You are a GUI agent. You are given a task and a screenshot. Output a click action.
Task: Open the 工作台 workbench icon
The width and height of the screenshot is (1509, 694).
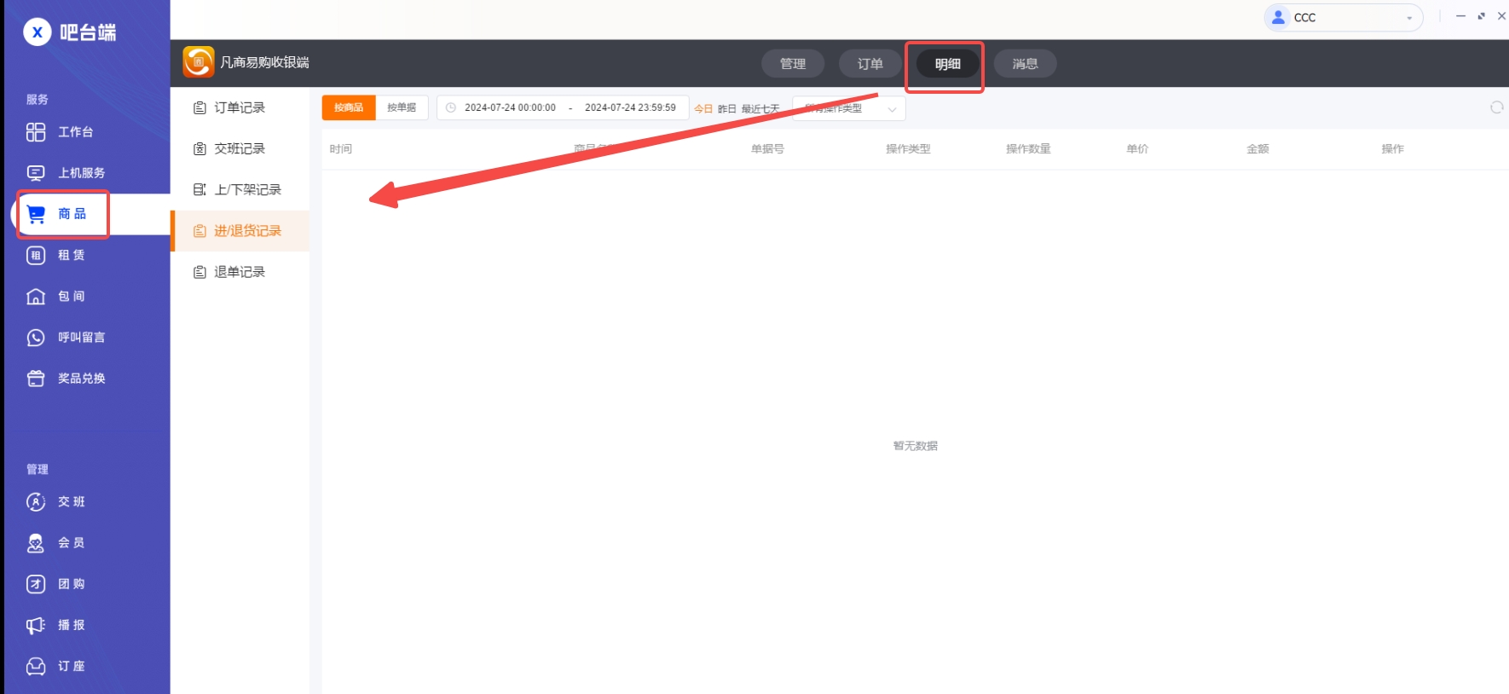(x=36, y=132)
